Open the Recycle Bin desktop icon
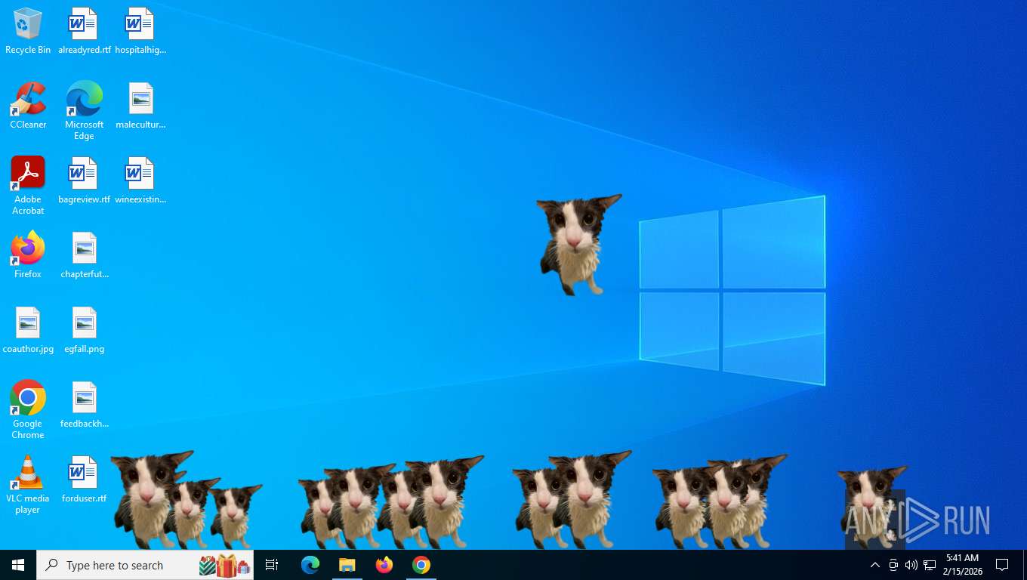Screen dimensions: 1027x580 click(28, 31)
